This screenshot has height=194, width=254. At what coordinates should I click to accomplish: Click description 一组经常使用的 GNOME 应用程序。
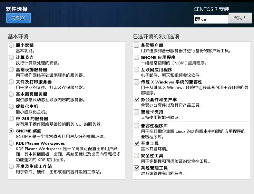(174, 63)
